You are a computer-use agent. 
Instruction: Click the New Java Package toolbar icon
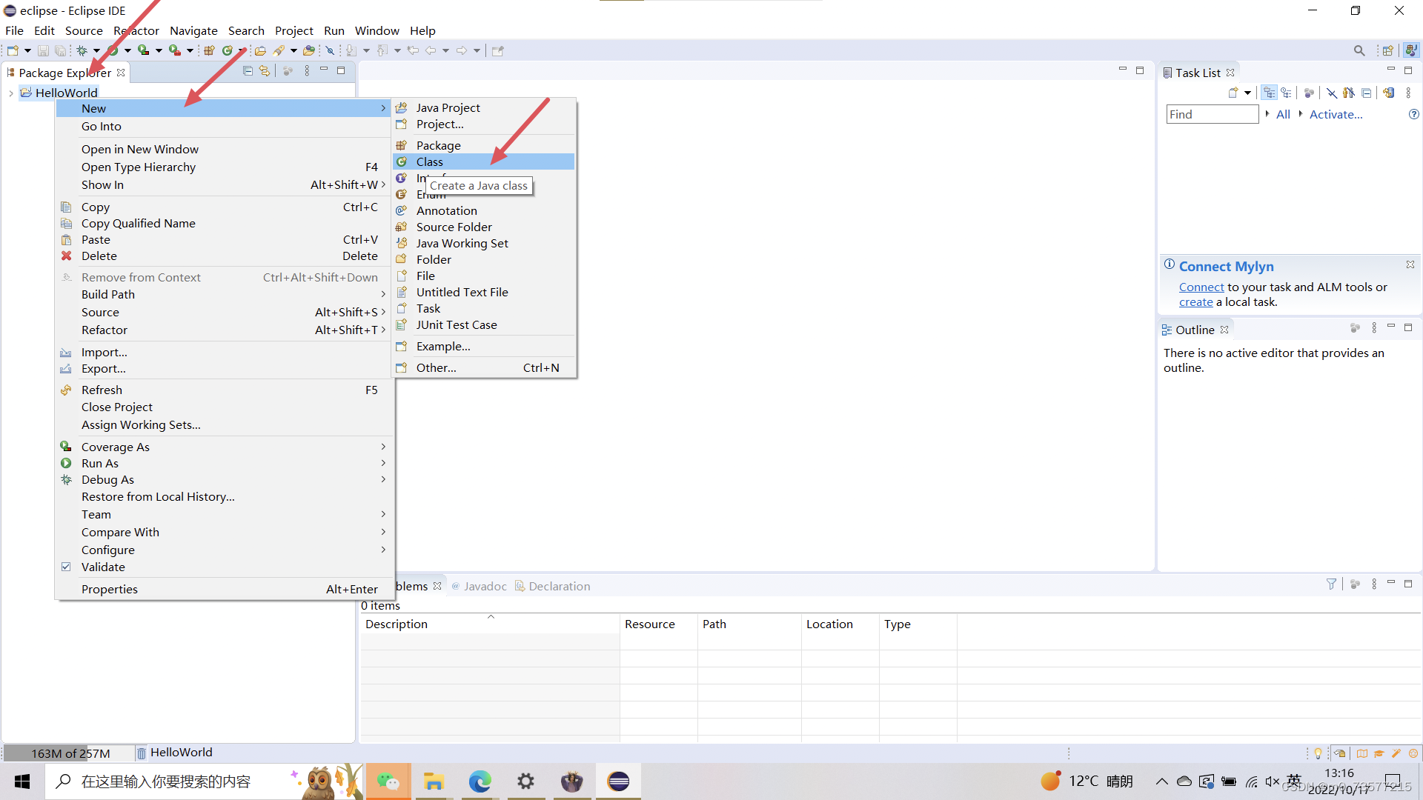(209, 50)
